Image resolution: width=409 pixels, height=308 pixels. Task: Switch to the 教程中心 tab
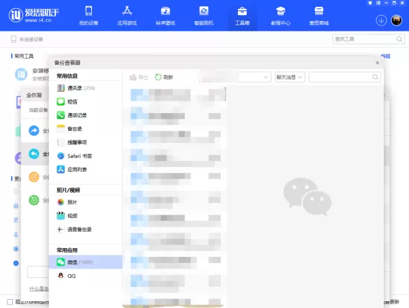(x=280, y=16)
